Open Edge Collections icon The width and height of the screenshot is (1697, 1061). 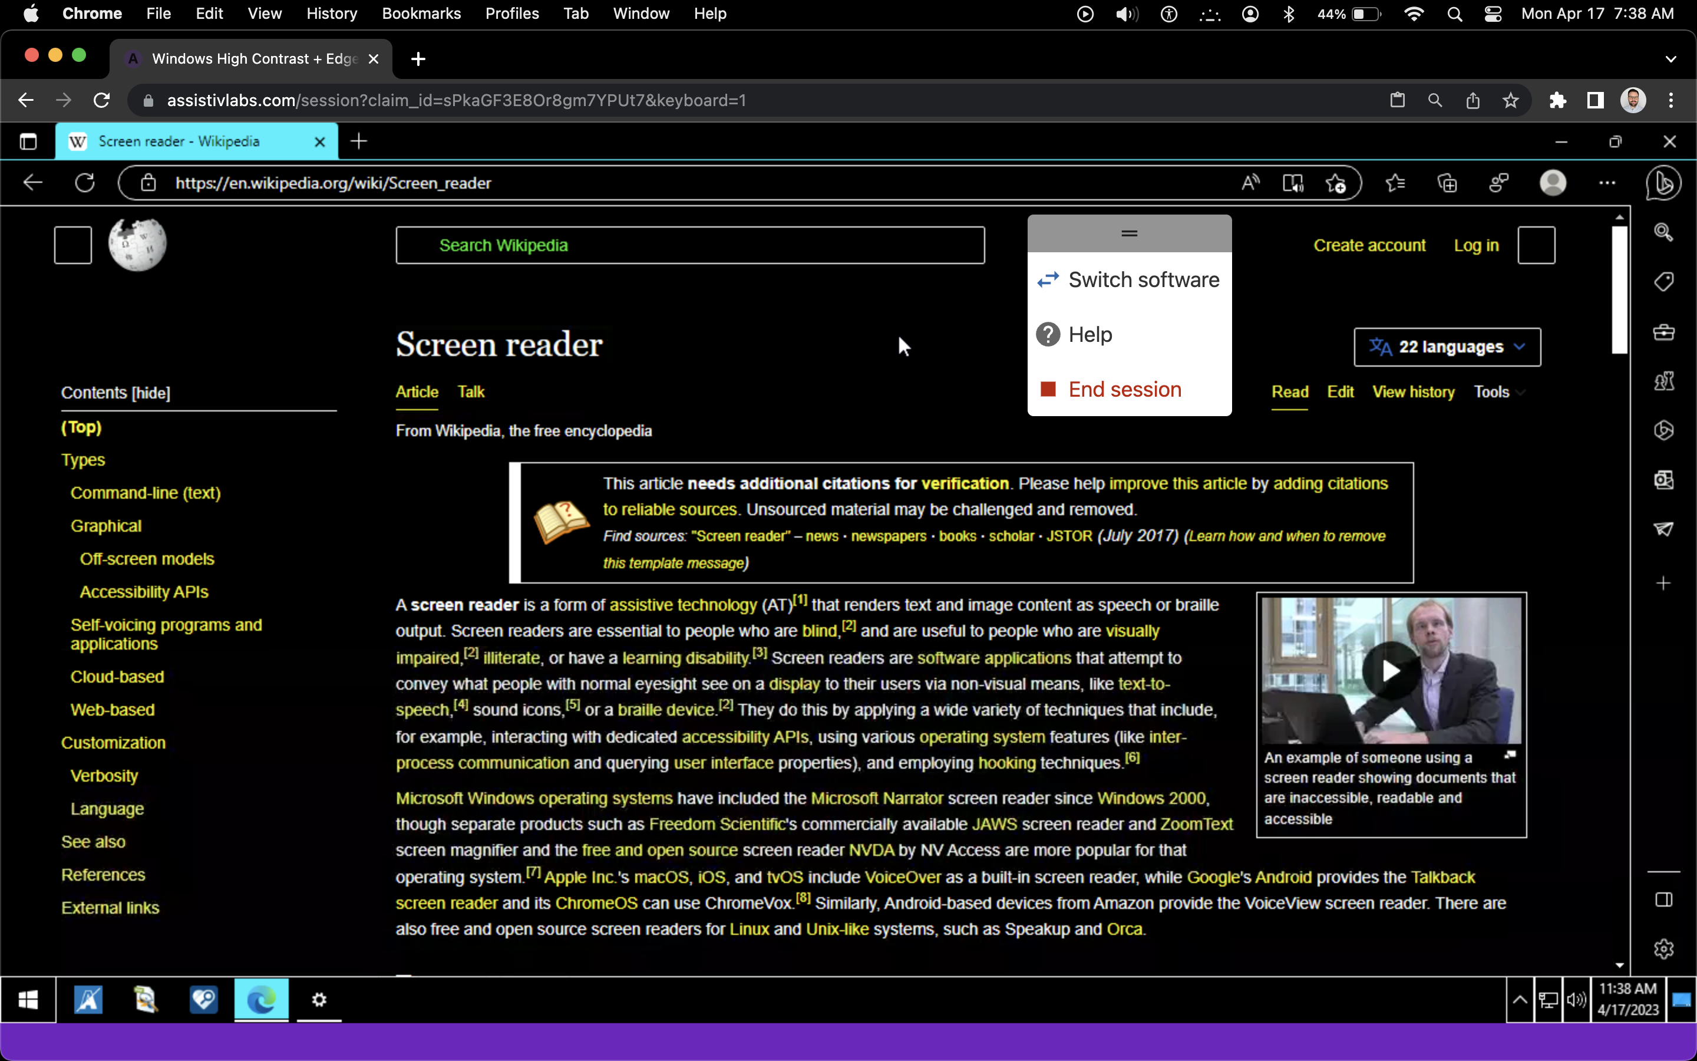(1447, 183)
